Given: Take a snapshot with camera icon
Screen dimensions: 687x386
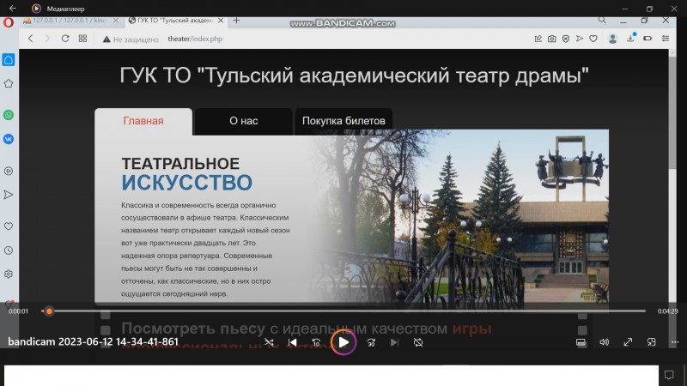Looking at the screenshot, I should click(551, 39).
